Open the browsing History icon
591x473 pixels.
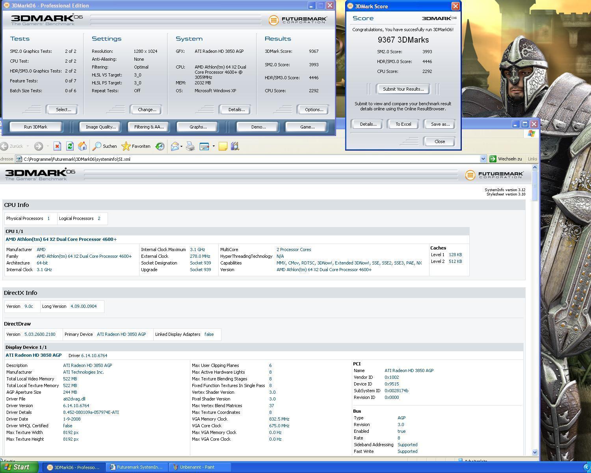click(x=160, y=146)
